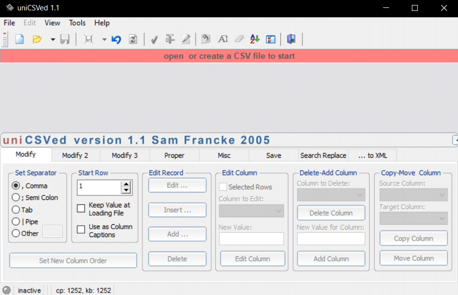Image resolution: width=458 pixels, height=295 pixels.
Task: Switch to the Modify 3 tab
Action: pyautogui.click(x=125, y=155)
